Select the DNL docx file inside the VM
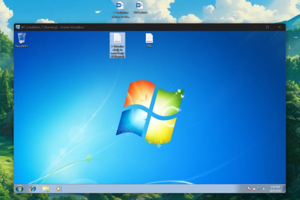The image size is (300, 200). tap(149, 40)
